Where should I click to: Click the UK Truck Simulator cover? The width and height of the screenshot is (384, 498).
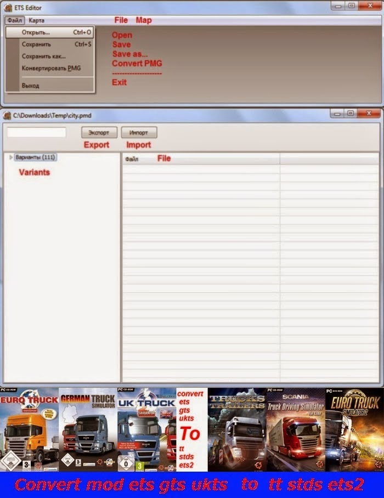pos(146,429)
